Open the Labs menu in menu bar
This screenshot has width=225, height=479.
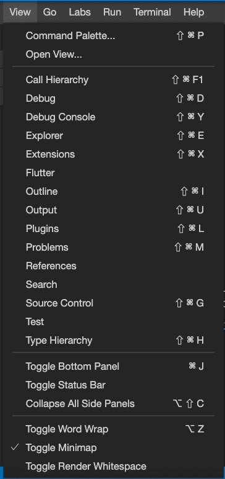(x=80, y=12)
